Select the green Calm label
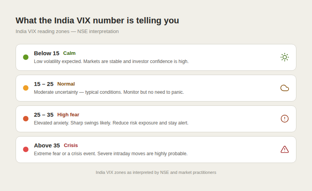Screen dimensions: 312x191 click(x=69, y=53)
